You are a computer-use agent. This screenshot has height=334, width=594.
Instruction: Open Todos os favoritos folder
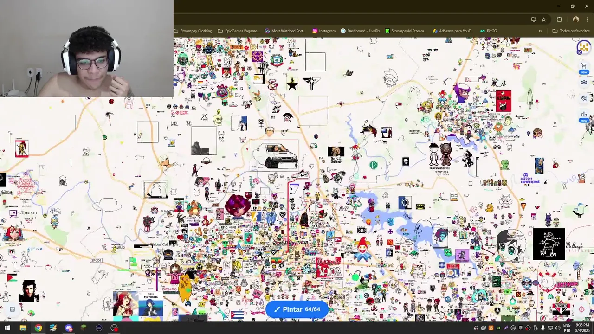(571, 31)
